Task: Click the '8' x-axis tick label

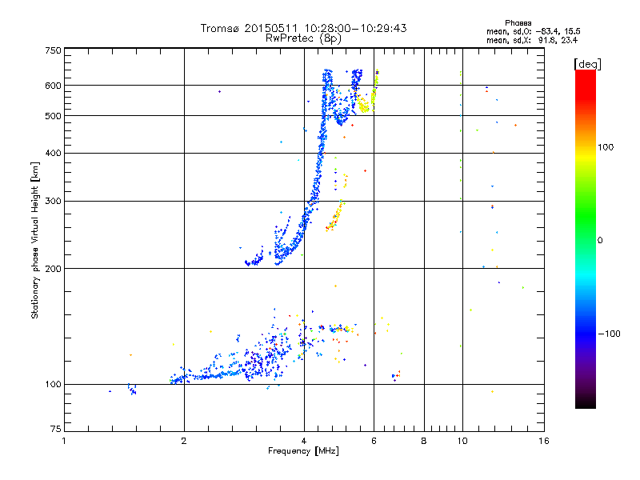Action: (x=424, y=441)
